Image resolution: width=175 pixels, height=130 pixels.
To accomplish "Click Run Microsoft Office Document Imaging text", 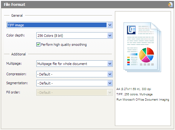I will 143,100.
